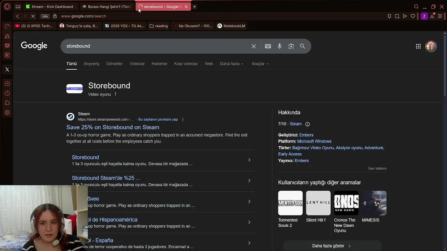Screen dimensions: 447x251
Task: Open the three-dot menu beside Video oyunu
Action: tap(115, 94)
